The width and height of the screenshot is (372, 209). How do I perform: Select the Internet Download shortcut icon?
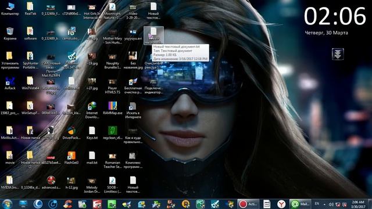[x=92, y=110]
